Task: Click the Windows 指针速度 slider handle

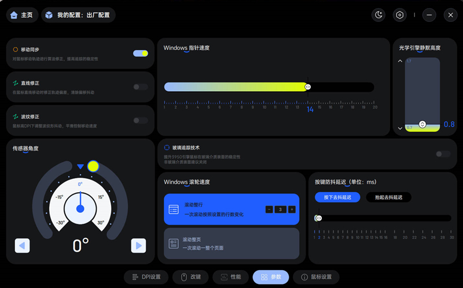Action: coord(308,87)
